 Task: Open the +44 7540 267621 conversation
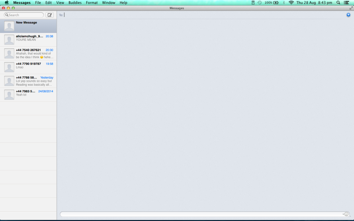(28, 53)
